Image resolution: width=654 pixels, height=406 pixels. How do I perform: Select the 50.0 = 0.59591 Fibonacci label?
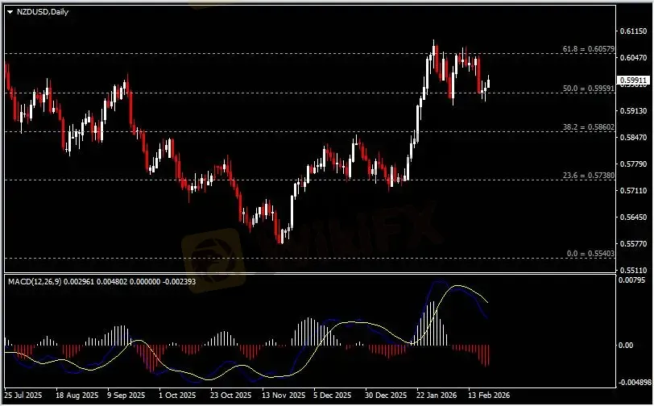tap(588, 88)
